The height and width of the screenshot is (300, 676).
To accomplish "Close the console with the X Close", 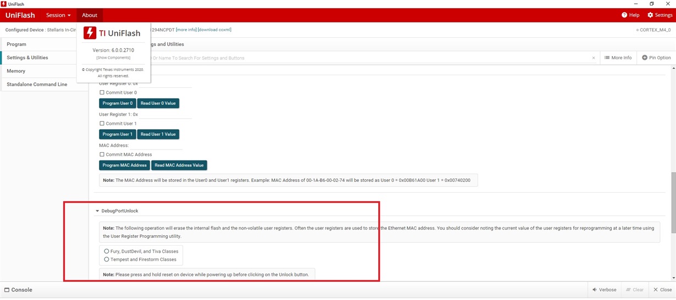I will pos(662,290).
